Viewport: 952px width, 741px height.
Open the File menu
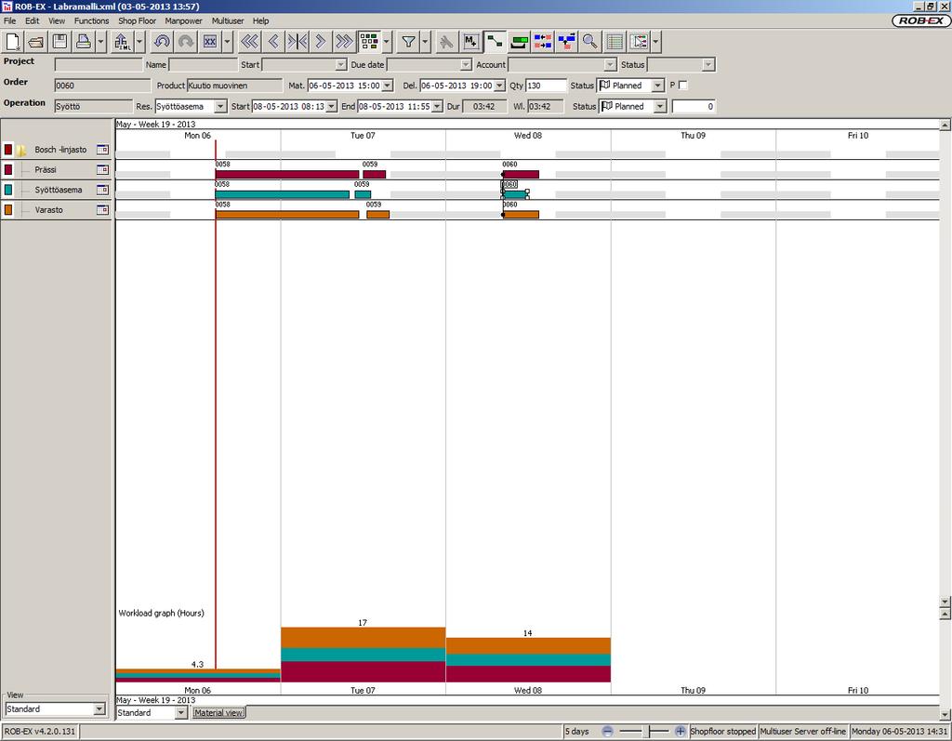[x=9, y=20]
